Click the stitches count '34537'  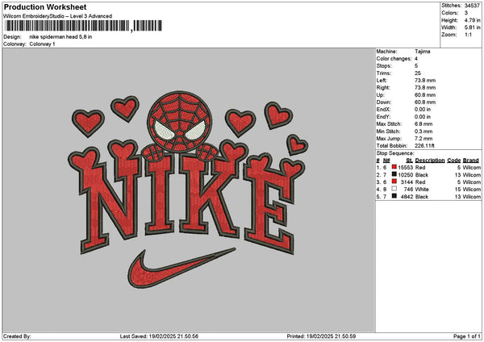pyautogui.click(x=472, y=6)
